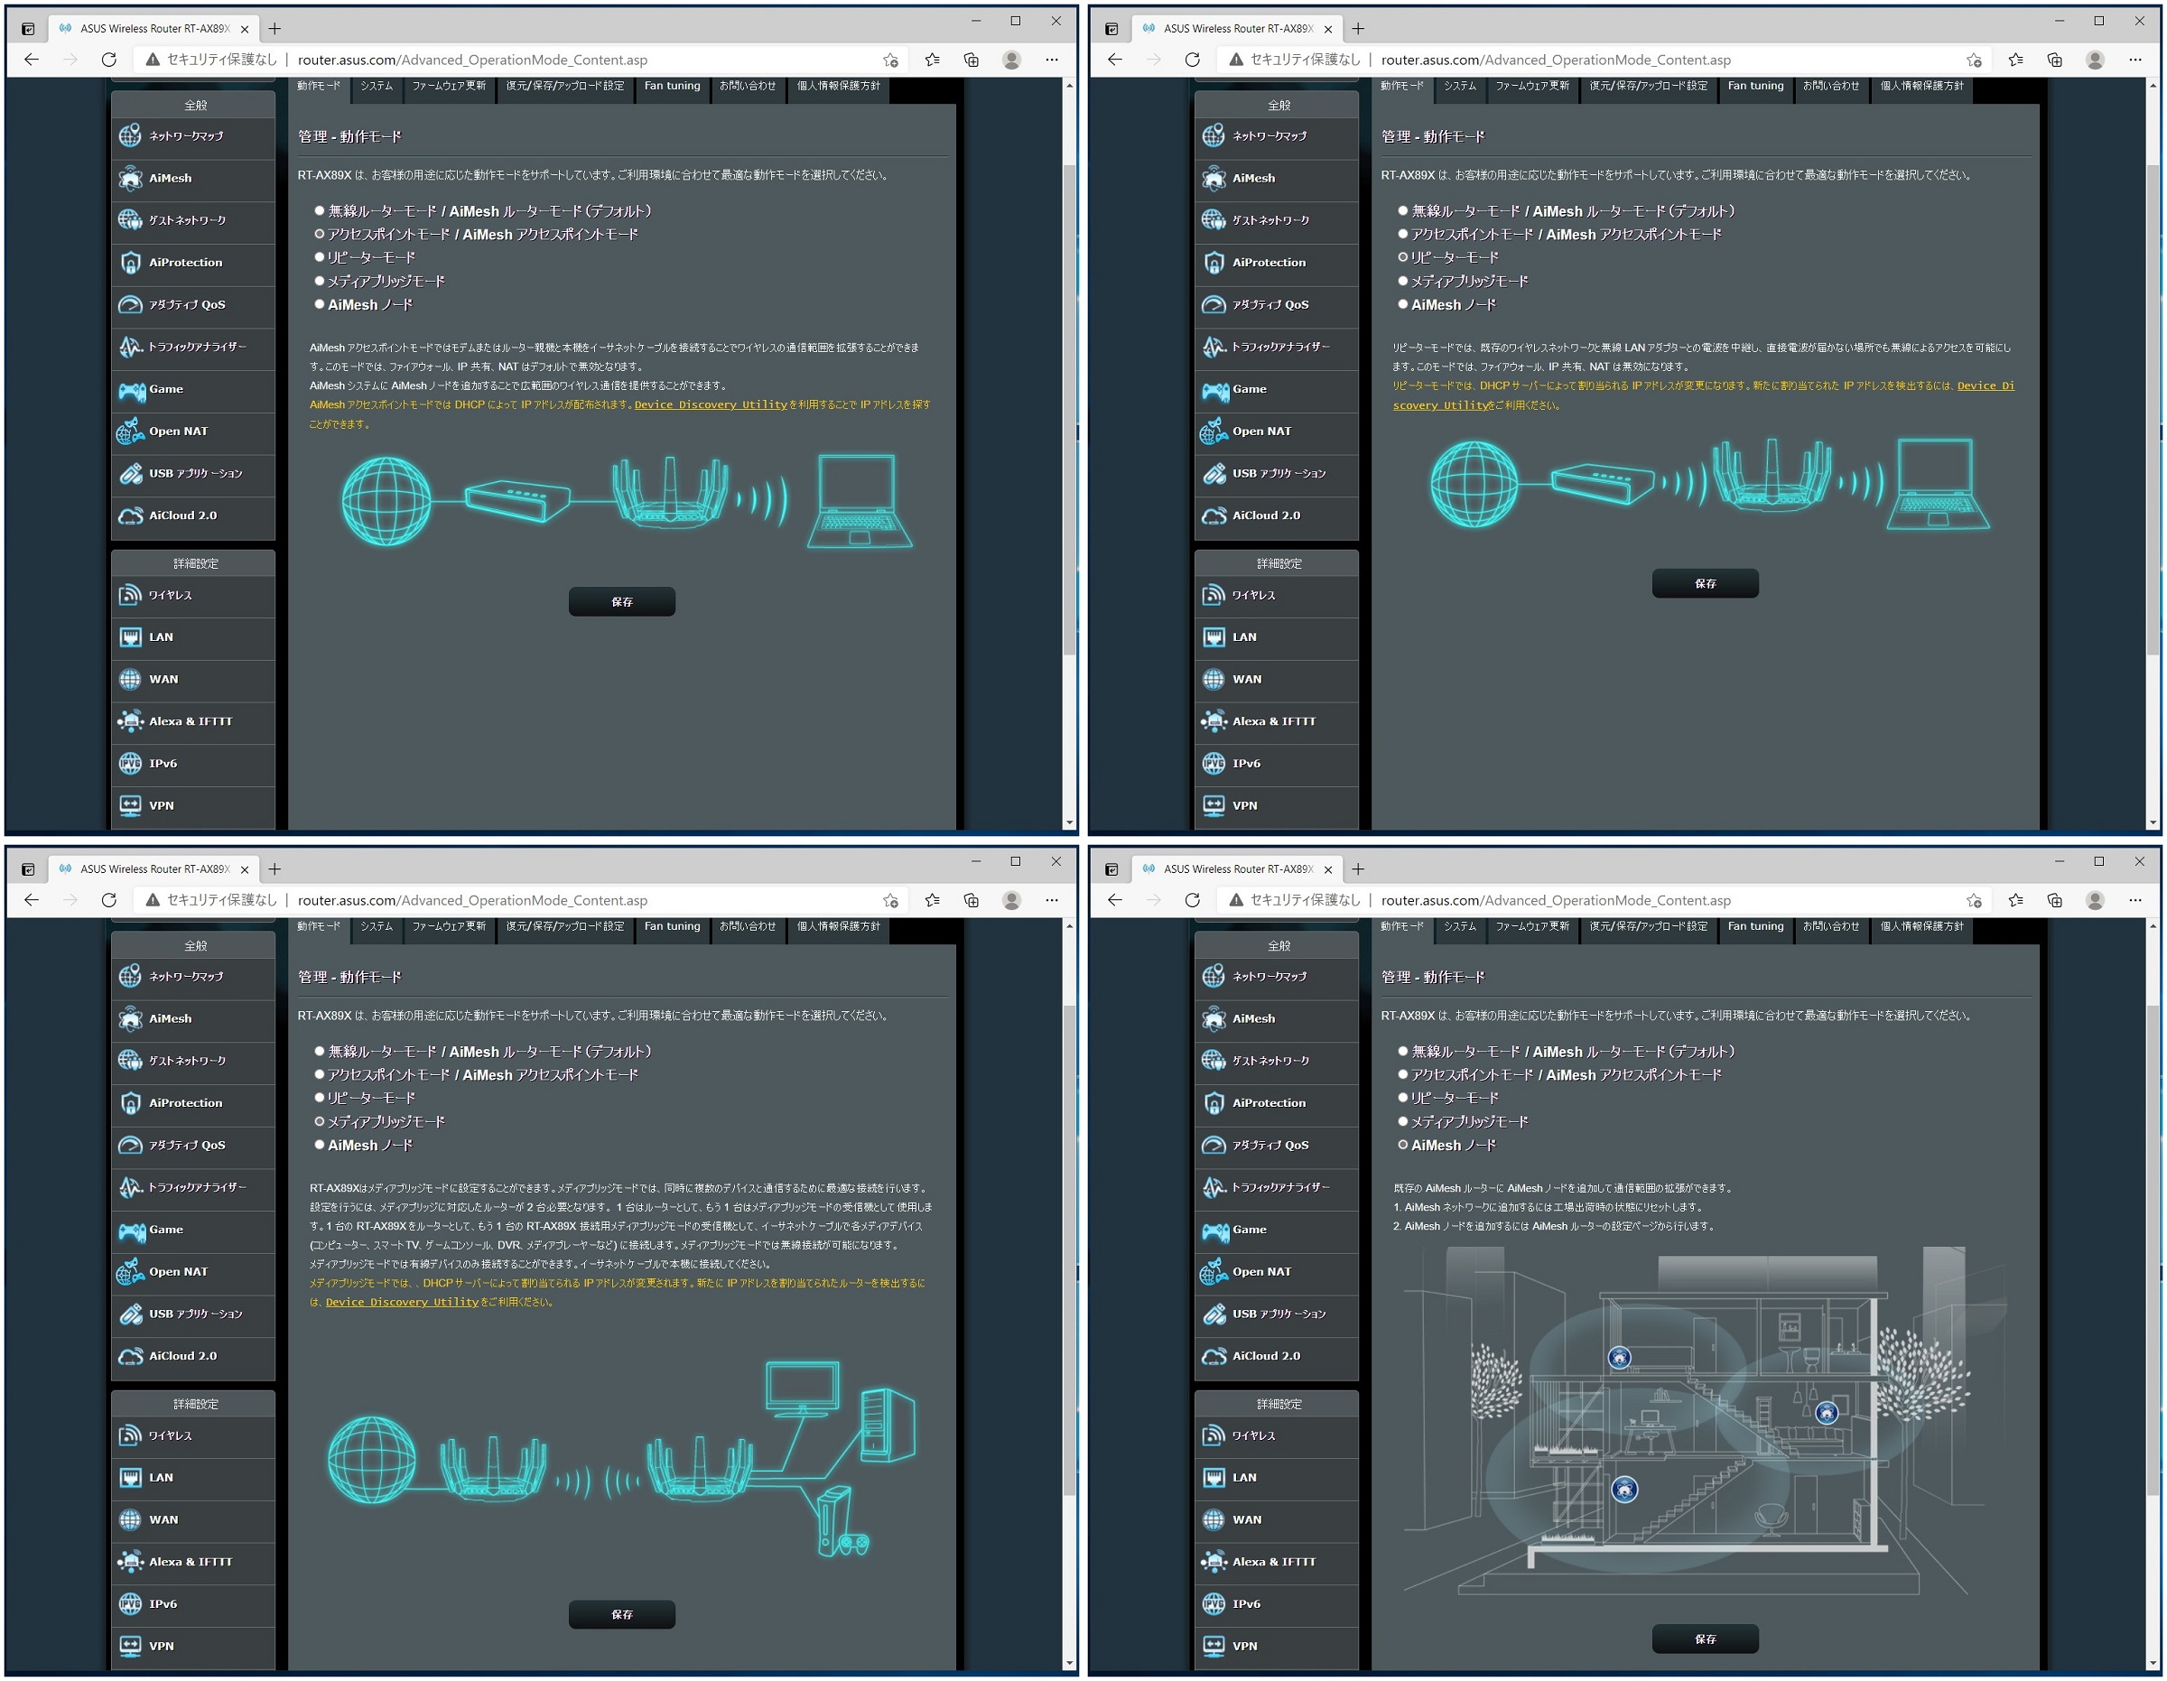Screen dimensions: 2167x1681
Task: Refresh the page in top-left browser window
Action: (109, 60)
